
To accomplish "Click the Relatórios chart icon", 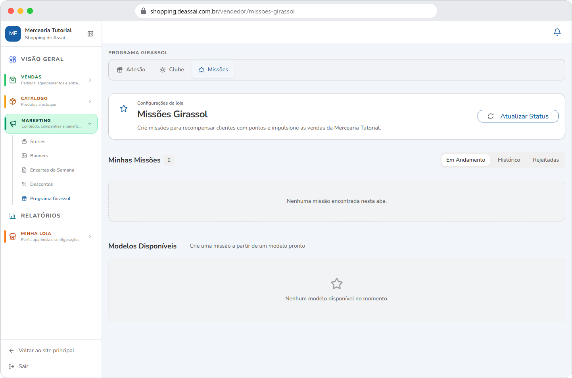I will (13, 216).
